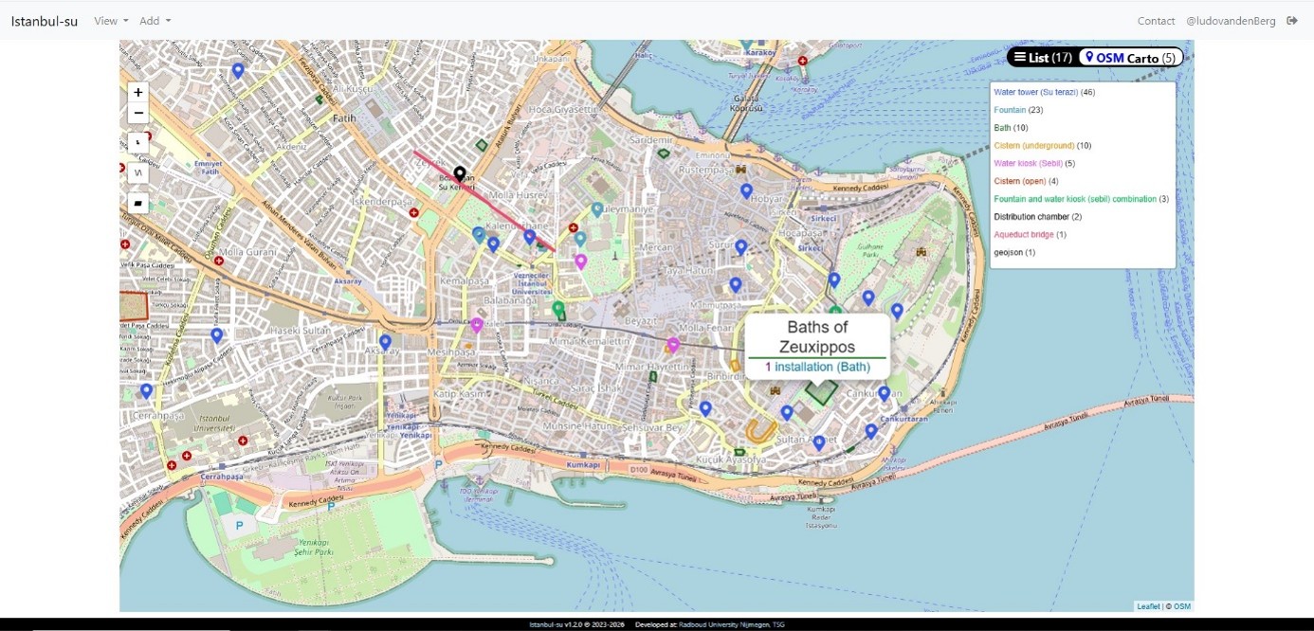This screenshot has height=631, width=1314.
Task: Select the draw marker tool
Action: click(x=138, y=144)
